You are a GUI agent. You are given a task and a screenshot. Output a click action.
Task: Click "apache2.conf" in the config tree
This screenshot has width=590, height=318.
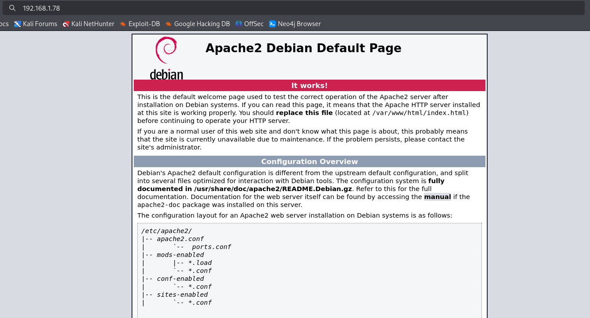click(x=180, y=239)
